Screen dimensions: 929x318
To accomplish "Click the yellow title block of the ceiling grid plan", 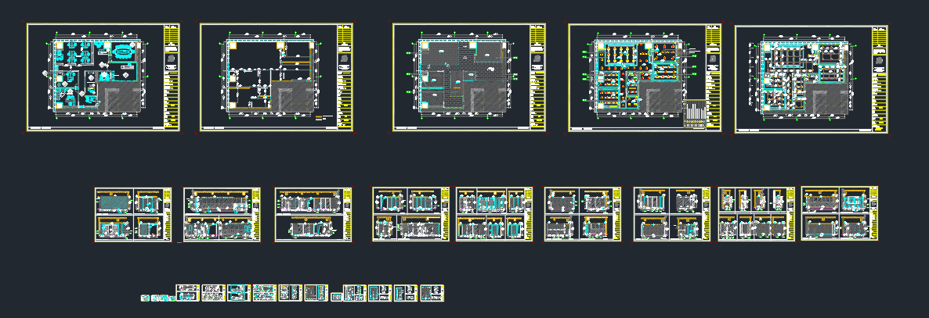I will point(880,79).
